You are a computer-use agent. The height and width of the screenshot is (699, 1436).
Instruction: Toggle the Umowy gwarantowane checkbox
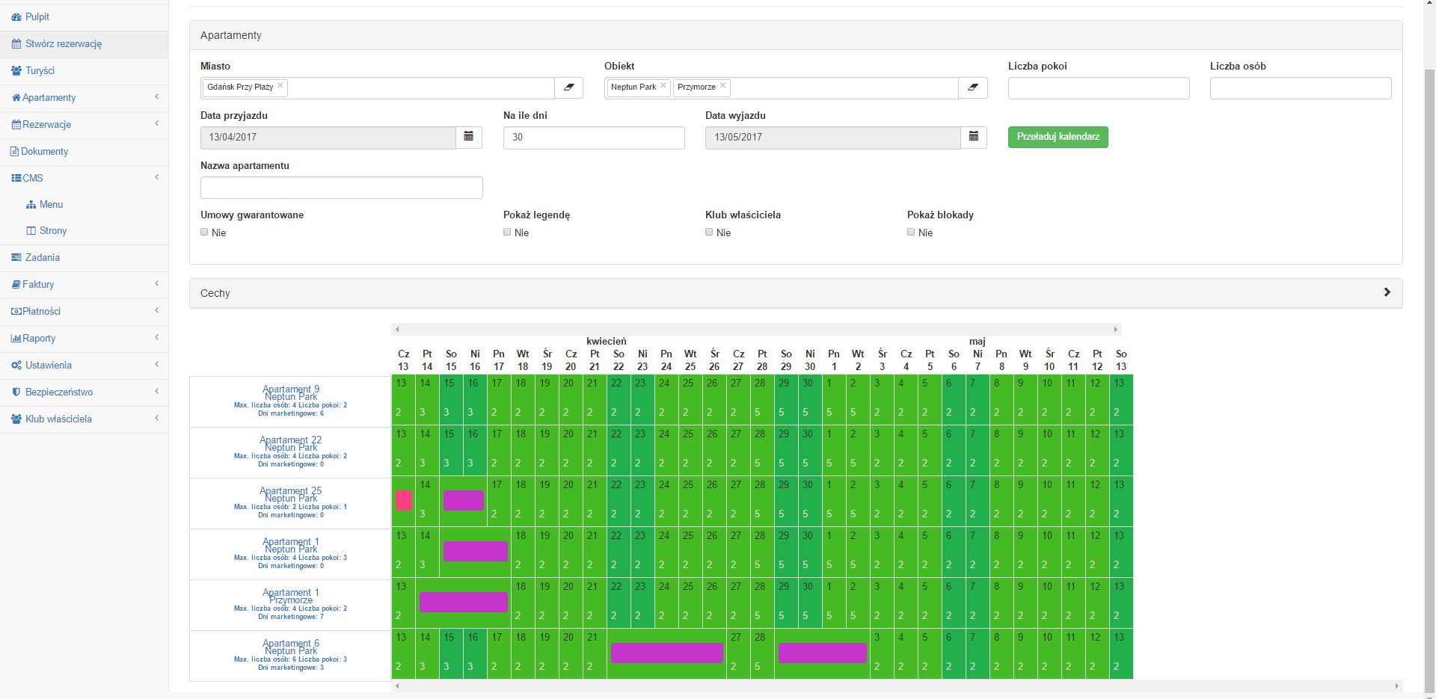(x=204, y=232)
